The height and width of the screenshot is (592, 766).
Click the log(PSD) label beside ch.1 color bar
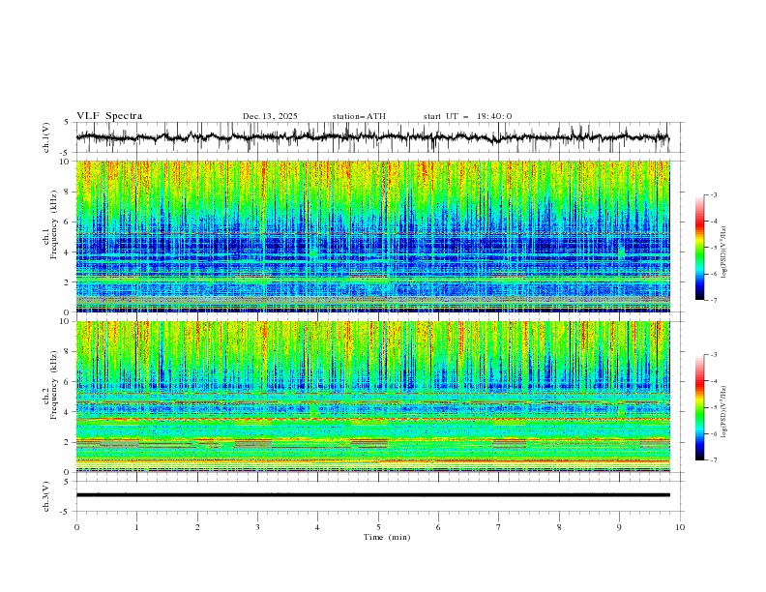point(724,252)
